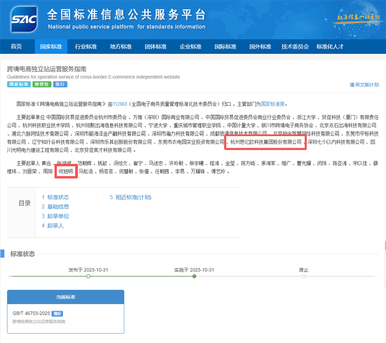Open the 标准化人才 menu item
Screen dimensions: 386x343
(330, 47)
